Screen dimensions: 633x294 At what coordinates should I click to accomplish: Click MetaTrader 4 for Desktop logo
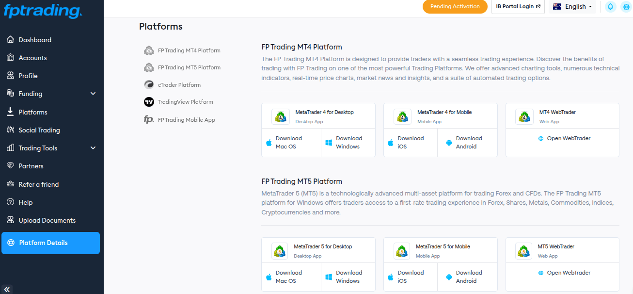point(280,116)
